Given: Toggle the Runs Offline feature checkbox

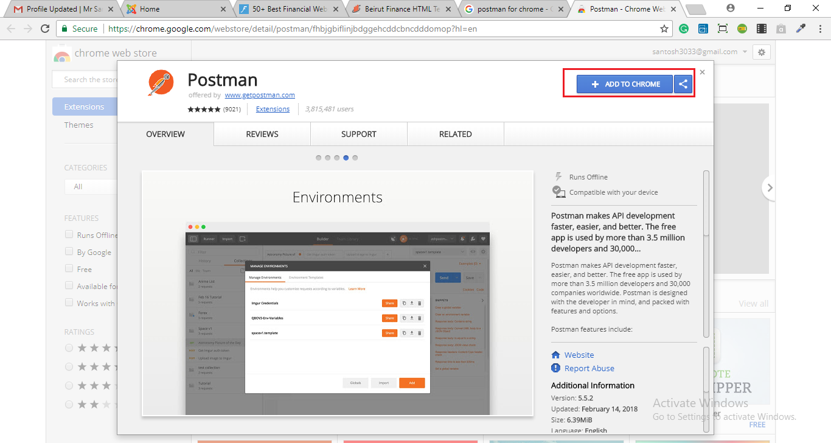Looking at the screenshot, I should (69, 235).
